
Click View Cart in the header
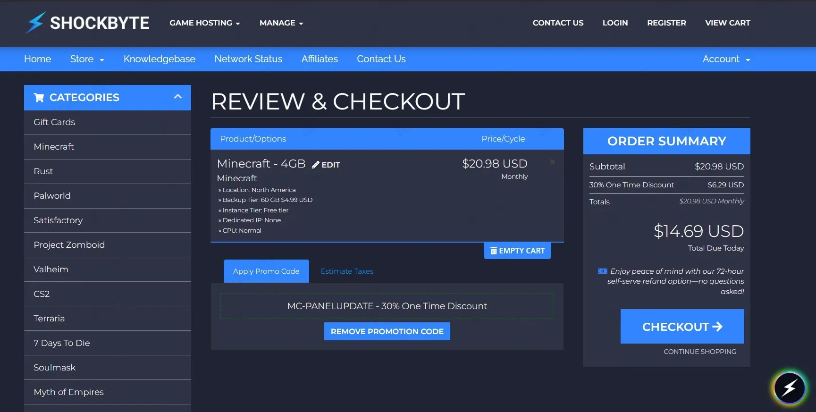coord(727,23)
